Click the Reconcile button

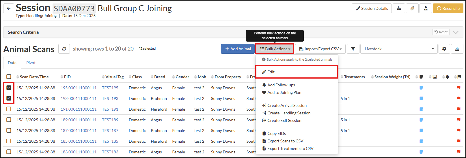pos(448,8)
